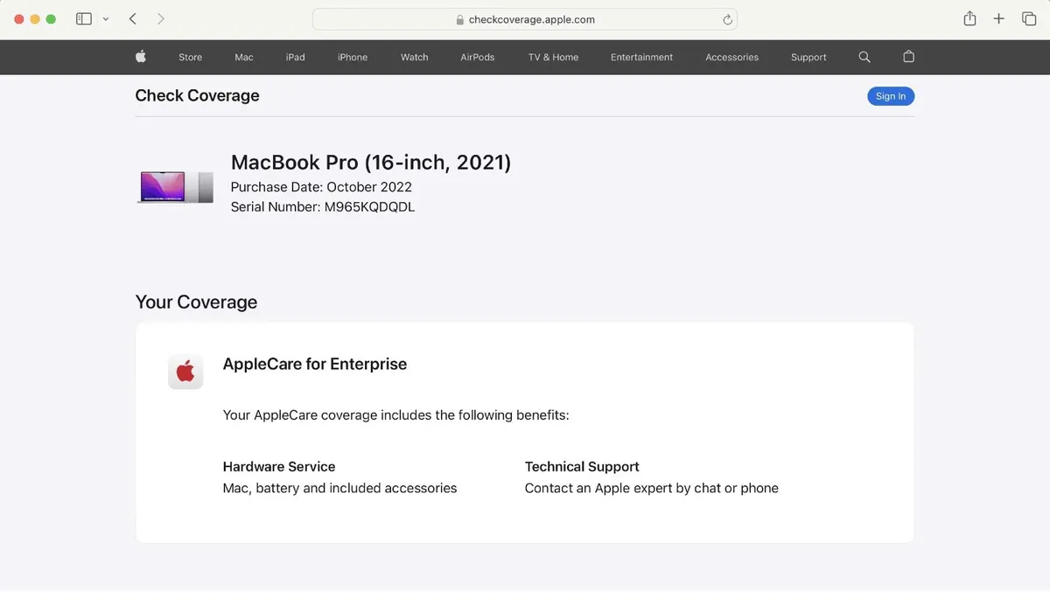Viewport: 1050px width, 612px height.
Task: Show the tab overview icon
Action: (1029, 18)
